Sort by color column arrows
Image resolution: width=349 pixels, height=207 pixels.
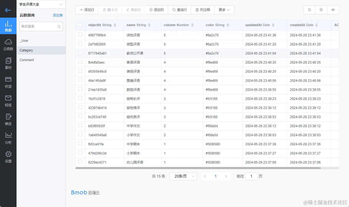[x=228, y=25]
